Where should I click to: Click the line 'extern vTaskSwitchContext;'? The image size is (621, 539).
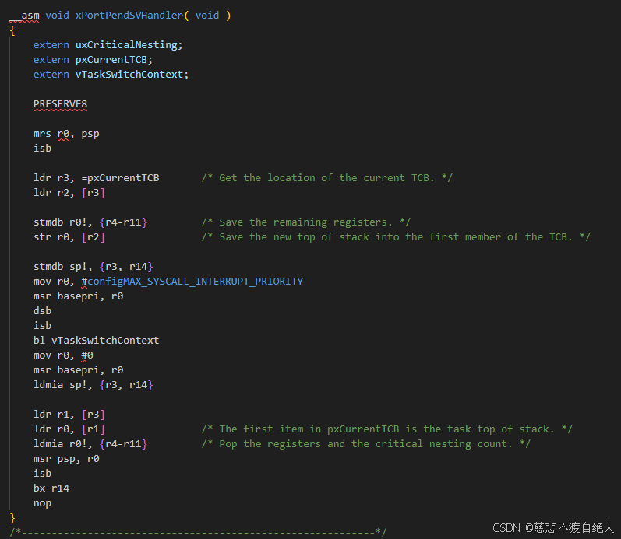click(x=111, y=75)
